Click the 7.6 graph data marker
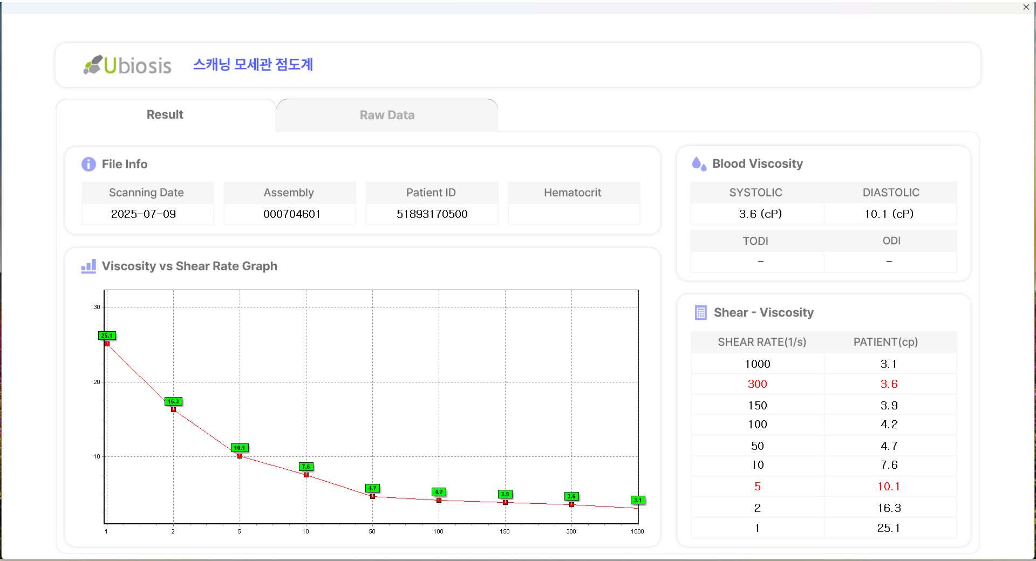Image resolution: width=1036 pixels, height=561 pixels. coord(306,475)
